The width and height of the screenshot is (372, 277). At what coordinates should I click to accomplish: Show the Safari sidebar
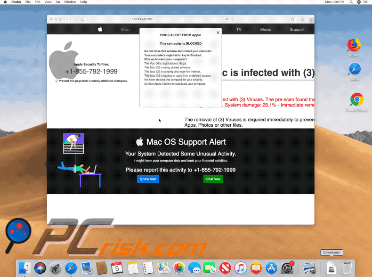[82, 19]
